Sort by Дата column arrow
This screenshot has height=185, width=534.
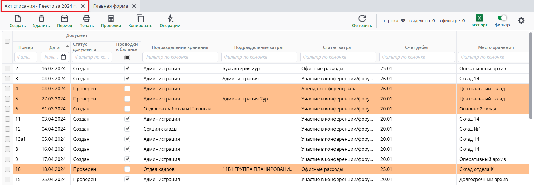click(67, 46)
